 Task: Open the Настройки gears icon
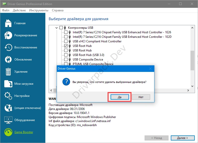click(8, 96)
